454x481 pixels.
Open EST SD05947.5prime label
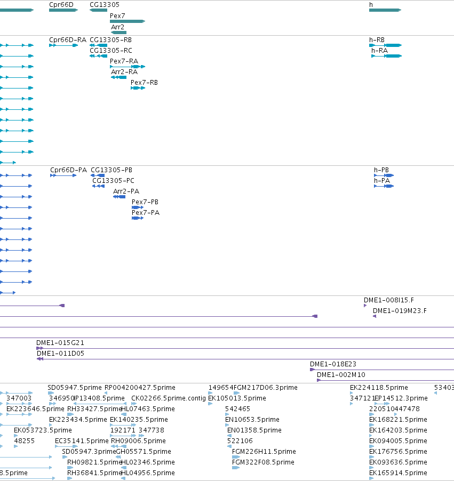(x=75, y=388)
